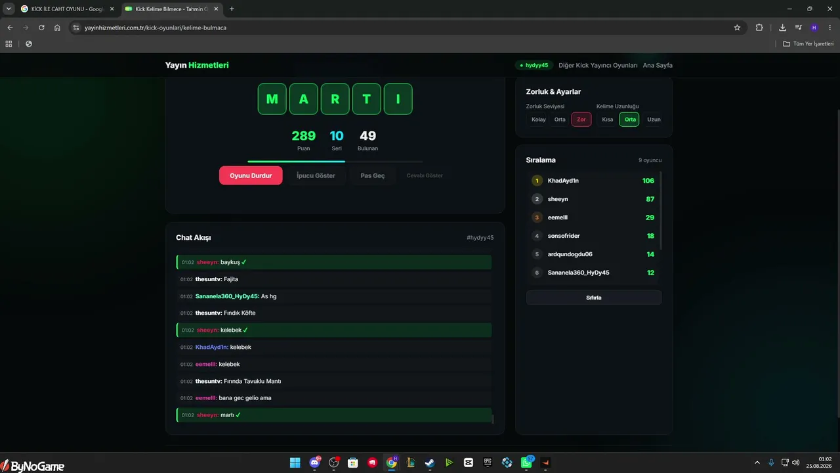The height and width of the screenshot is (473, 840).
Task: Open Steam from the taskbar
Action: pyautogui.click(x=430, y=462)
